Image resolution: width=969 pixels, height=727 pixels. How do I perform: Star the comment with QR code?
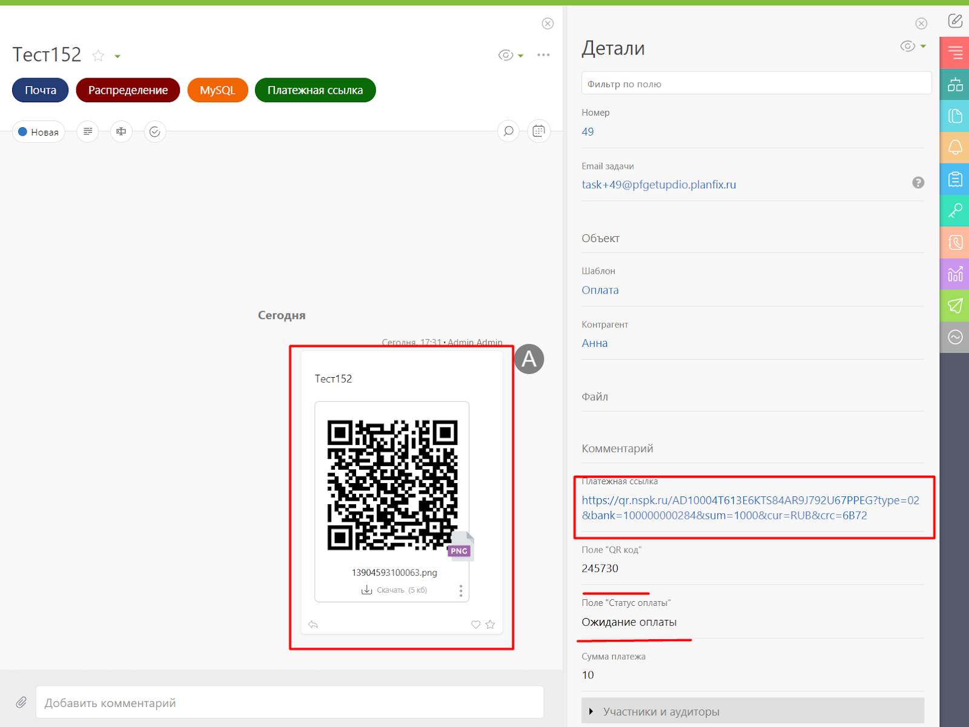[x=491, y=624]
